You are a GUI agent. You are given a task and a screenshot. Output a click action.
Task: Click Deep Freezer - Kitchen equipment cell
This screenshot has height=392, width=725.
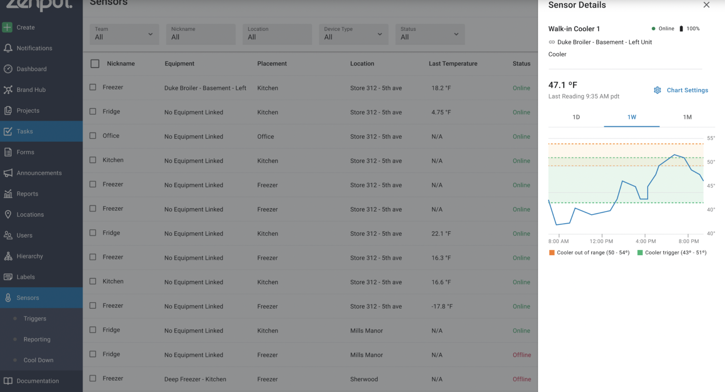(x=195, y=379)
